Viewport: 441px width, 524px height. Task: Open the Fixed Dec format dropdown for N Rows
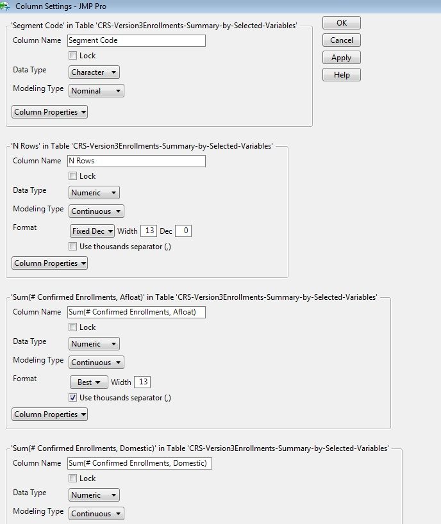[92, 231]
